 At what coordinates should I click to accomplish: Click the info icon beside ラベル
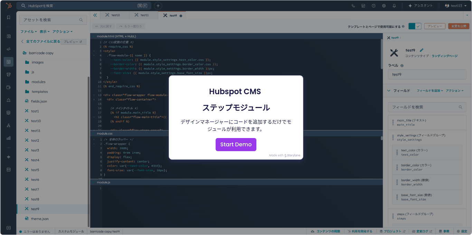pos(402,66)
